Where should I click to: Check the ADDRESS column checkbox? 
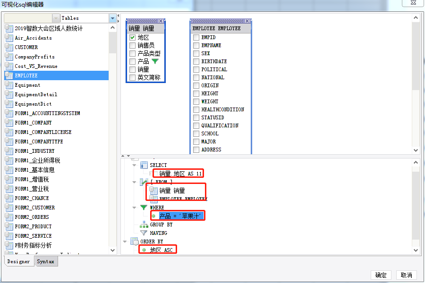tap(196, 150)
